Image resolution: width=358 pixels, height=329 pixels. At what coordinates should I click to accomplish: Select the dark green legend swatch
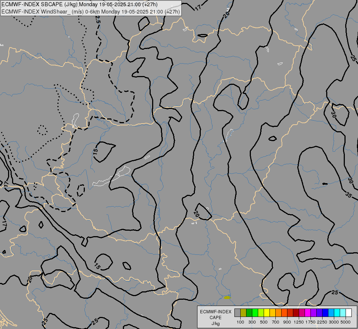(x=249, y=313)
